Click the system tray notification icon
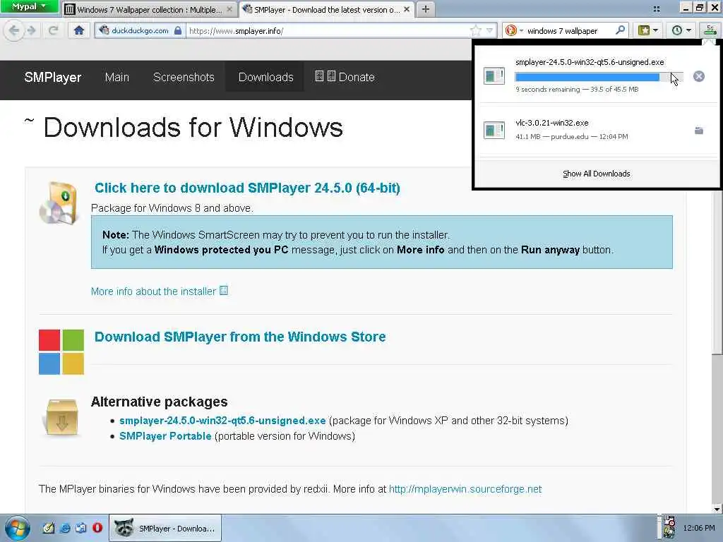This screenshot has width=723, height=542. click(669, 528)
